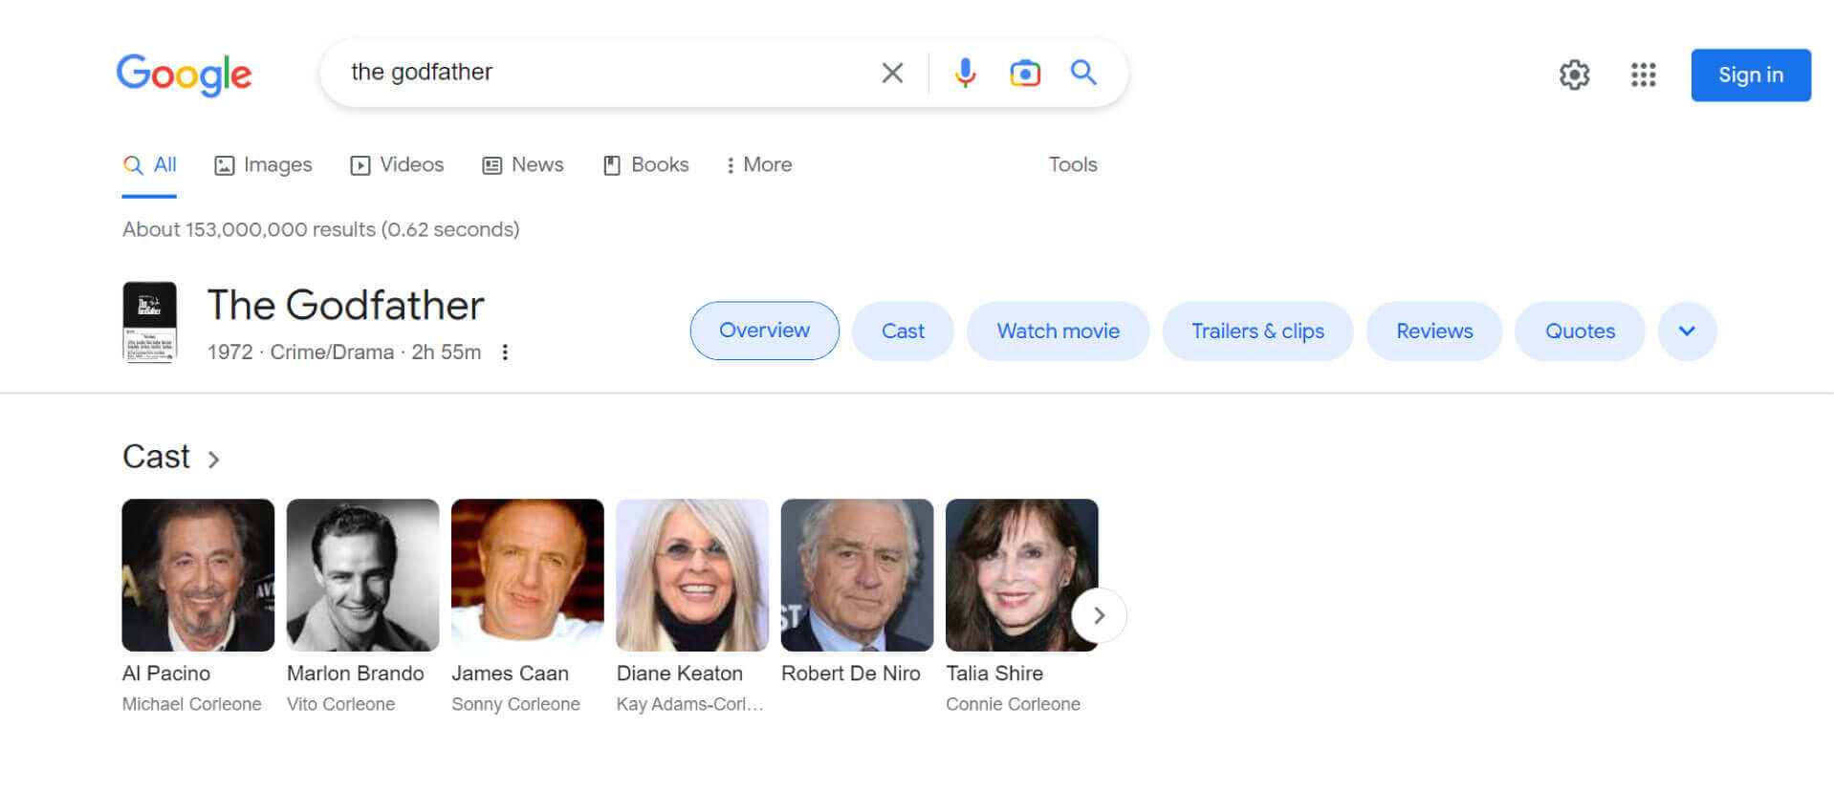This screenshot has height=792, width=1834.
Task: Open search by image camera icon
Action: 1025,73
